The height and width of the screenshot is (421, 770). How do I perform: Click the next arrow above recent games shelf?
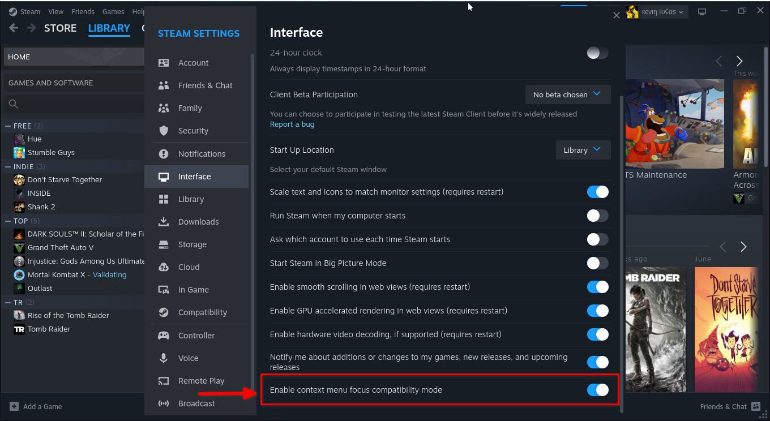point(743,247)
